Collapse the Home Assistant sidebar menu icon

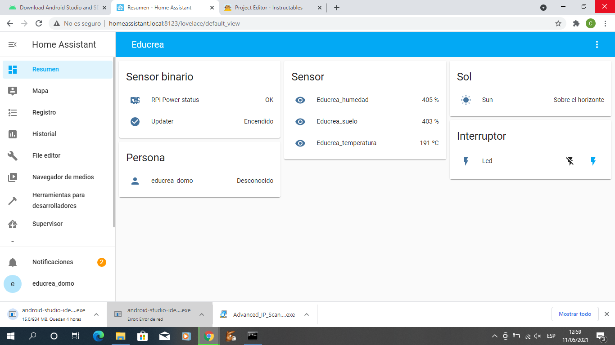coord(13,44)
